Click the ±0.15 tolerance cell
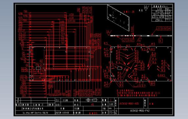This screenshot has height=119, width=188. coord(169,11)
